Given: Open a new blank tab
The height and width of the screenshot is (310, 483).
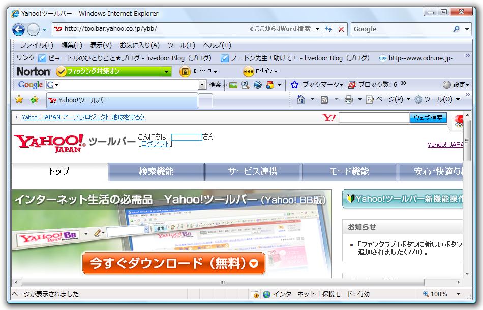Looking at the screenshot, I should tap(205, 101).
